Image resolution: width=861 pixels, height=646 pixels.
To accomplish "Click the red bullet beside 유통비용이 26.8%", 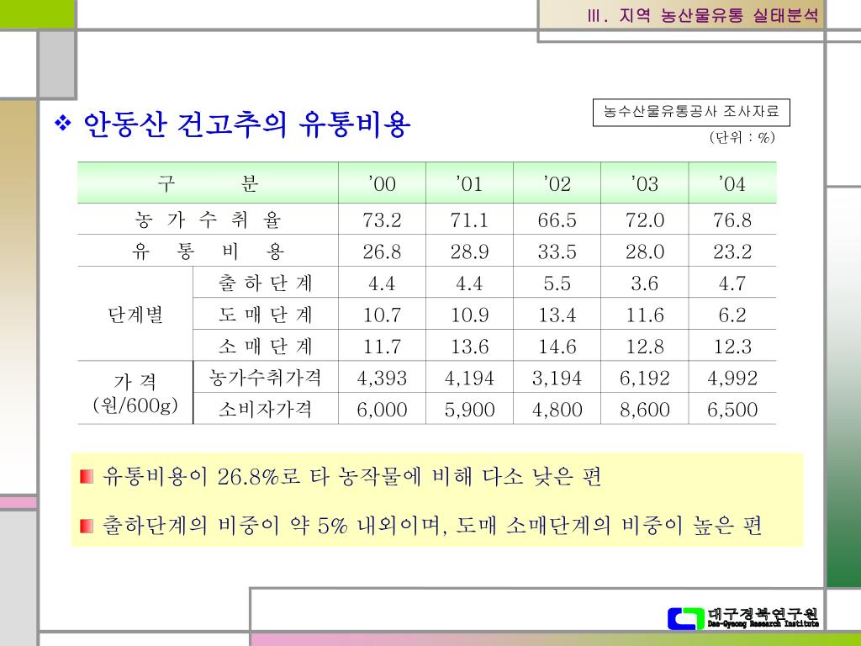I will pyautogui.click(x=87, y=476).
